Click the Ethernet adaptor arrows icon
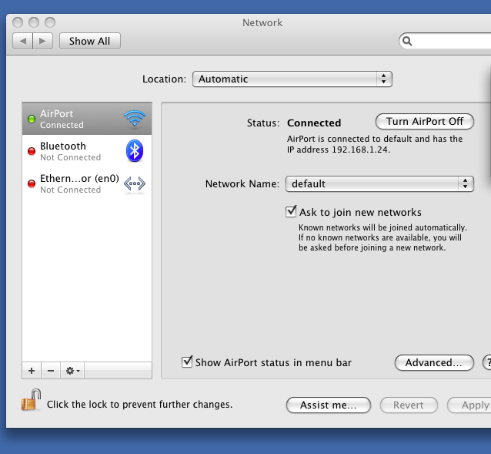The image size is (491, 454). pyautogui.click(x=135, y=183)
